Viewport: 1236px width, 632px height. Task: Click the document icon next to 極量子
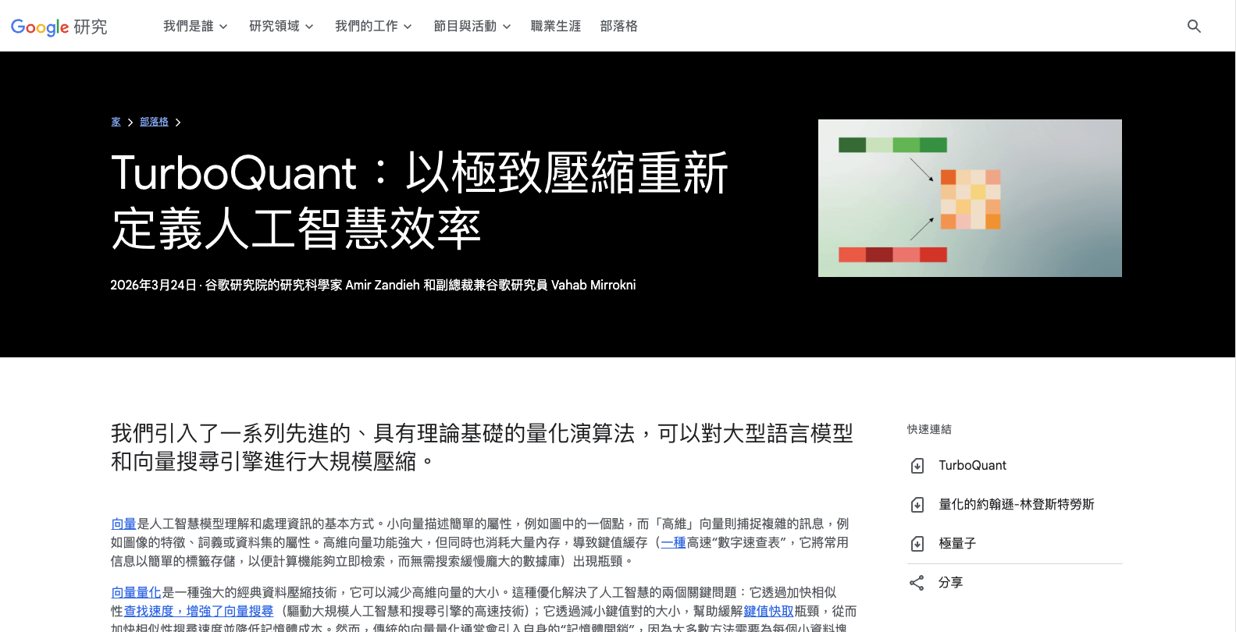pyautogui.click(x=917, y=544)
